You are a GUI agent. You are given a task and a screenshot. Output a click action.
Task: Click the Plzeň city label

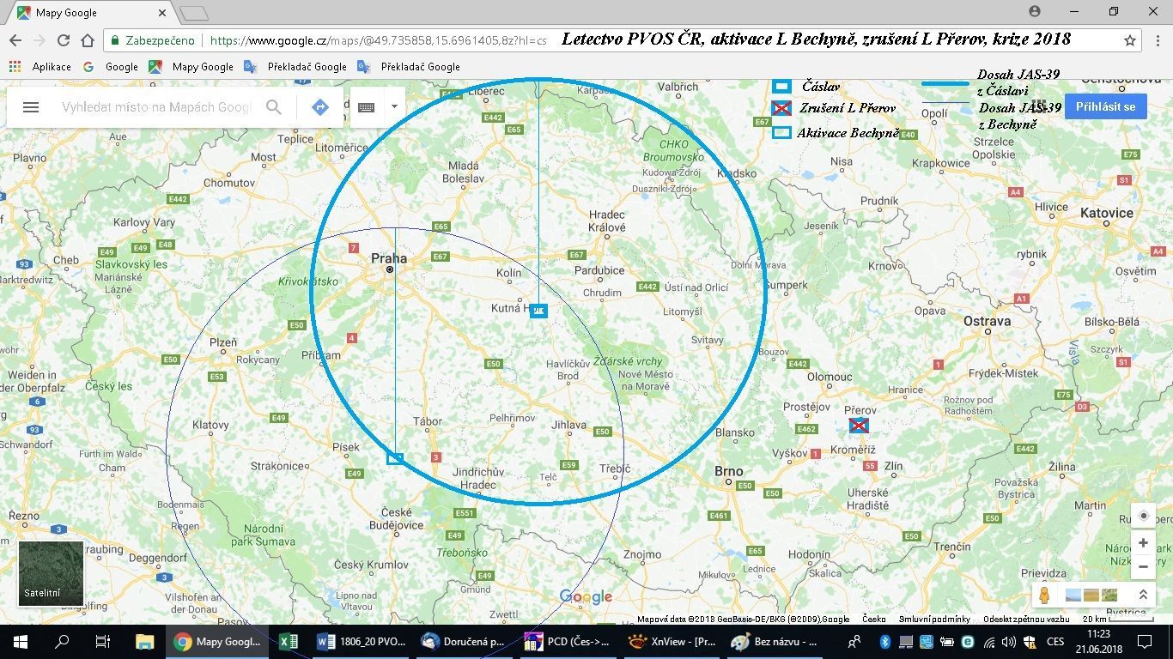223,342
